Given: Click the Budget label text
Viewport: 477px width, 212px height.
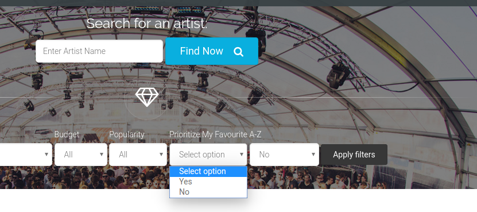Looking at the screenshot, I should 67,134.
